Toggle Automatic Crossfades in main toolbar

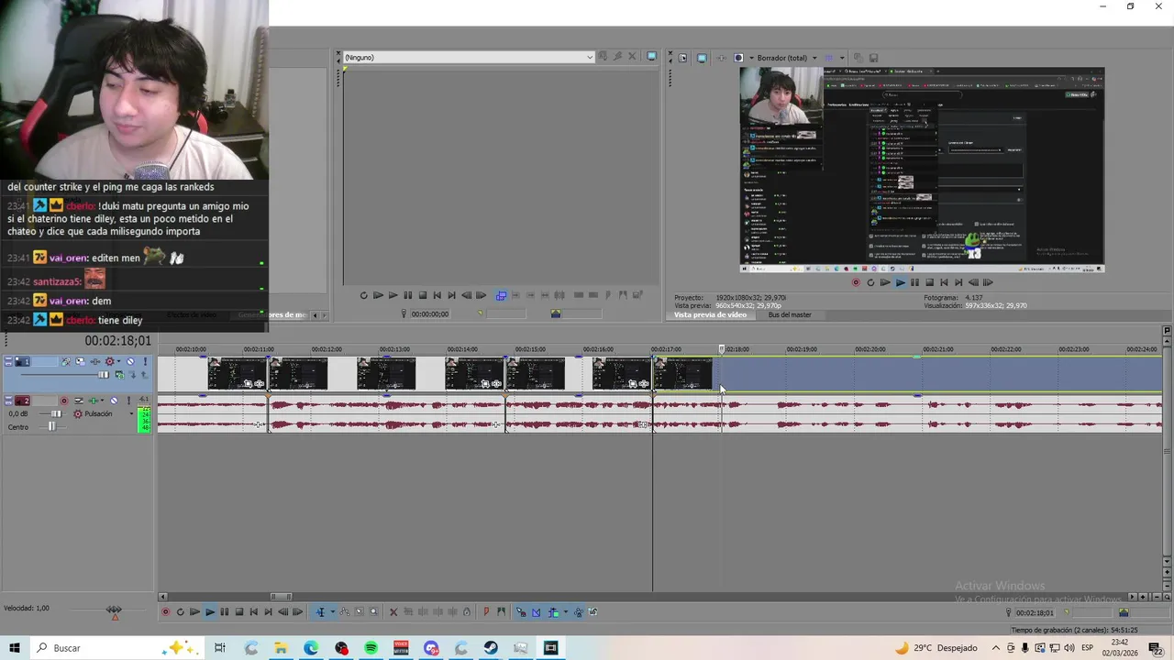tap(536, 611)
